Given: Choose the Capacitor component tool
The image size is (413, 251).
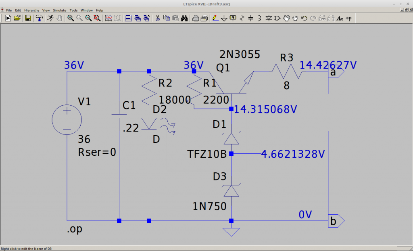Looking at the screenshot, I should [250, 18].
